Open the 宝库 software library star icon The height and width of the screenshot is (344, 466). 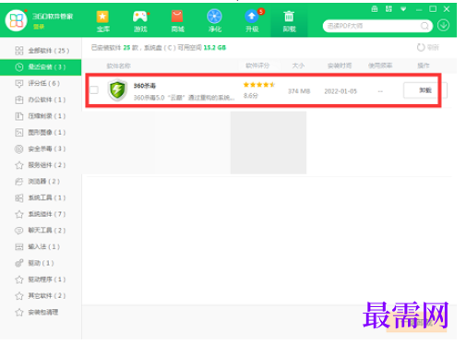click(102, 17)
